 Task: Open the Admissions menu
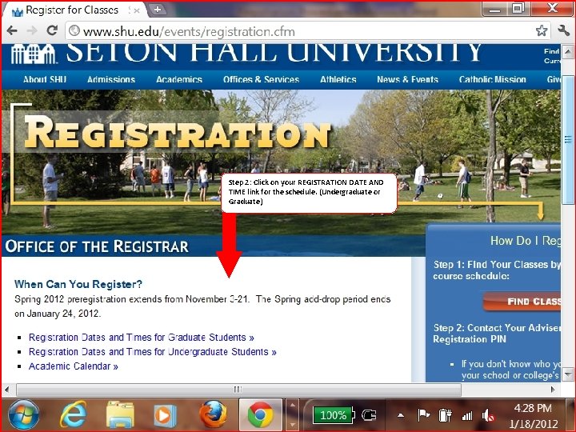click(x=111, y=79)
